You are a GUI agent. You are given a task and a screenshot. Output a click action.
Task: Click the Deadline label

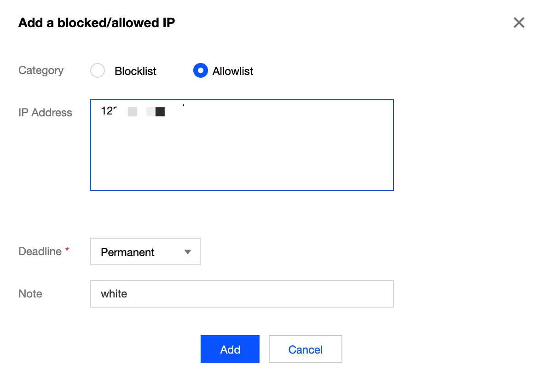pyautogui.click(x=40, y=251)
